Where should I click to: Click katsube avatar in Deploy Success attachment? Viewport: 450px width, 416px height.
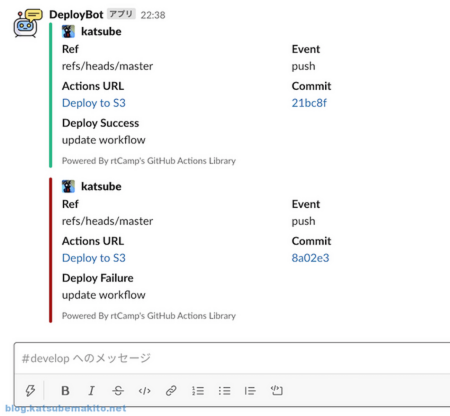pyautogui.click(x=69, y=31)
